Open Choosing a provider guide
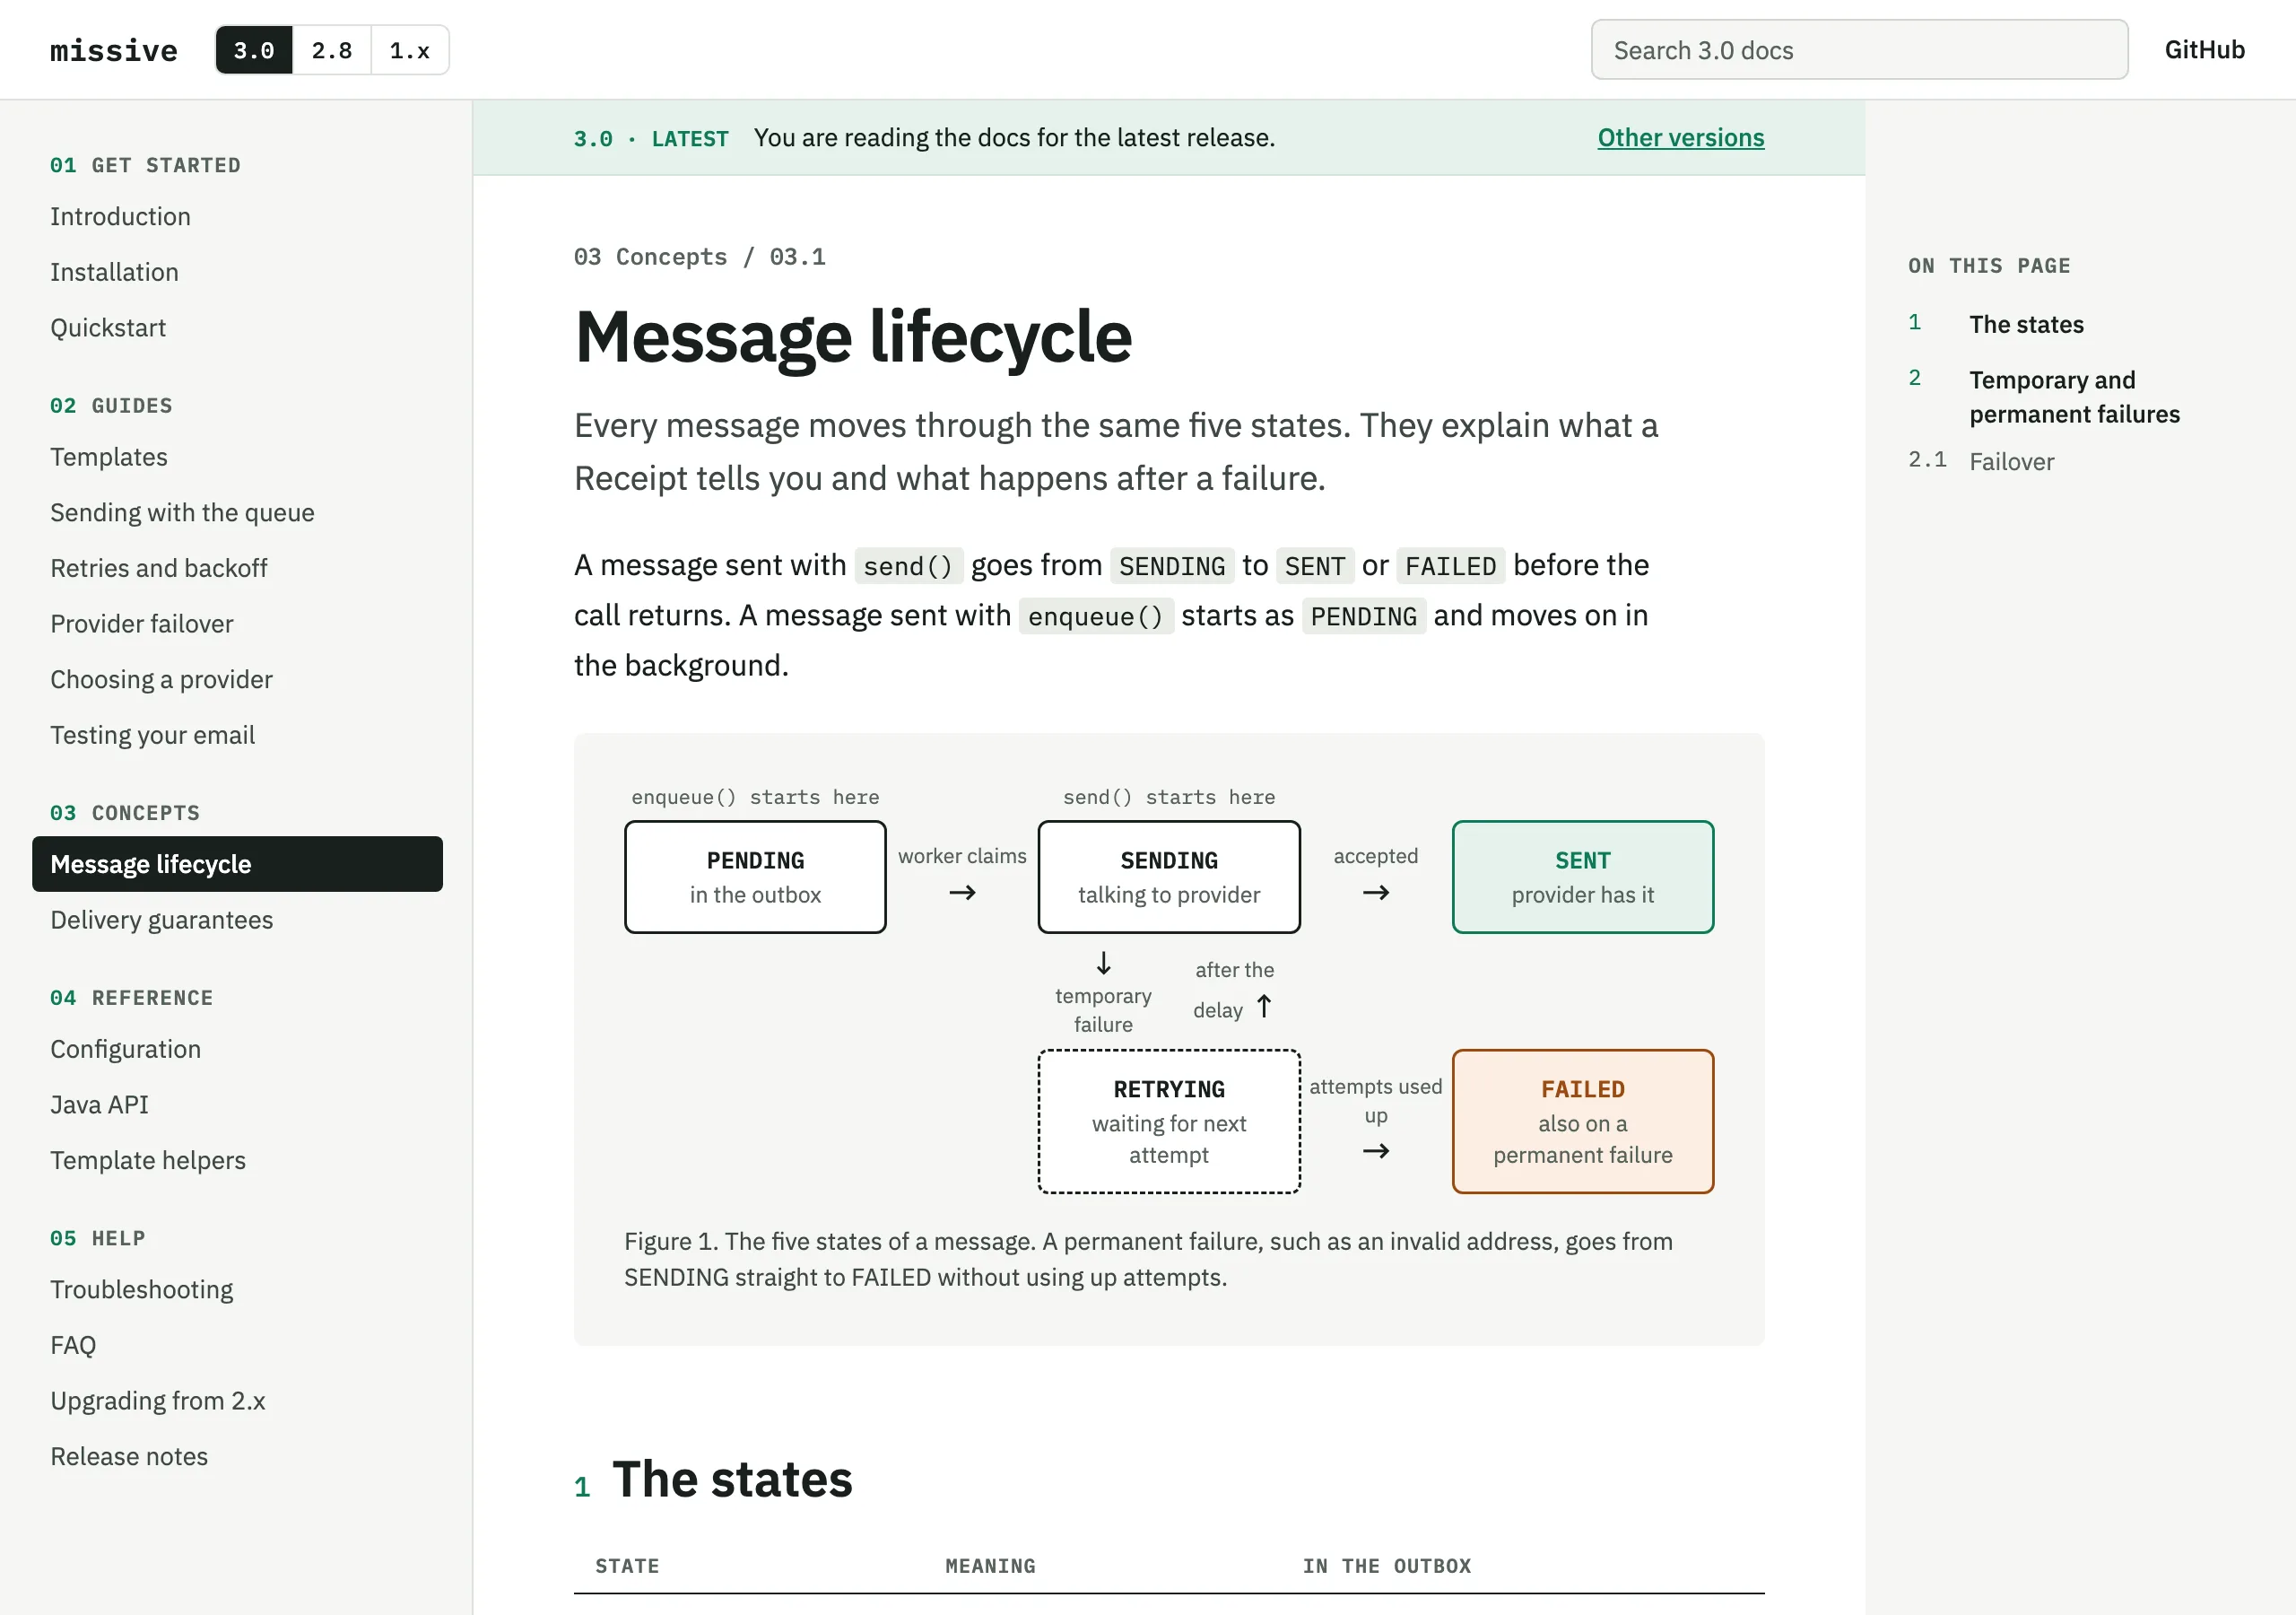 (161, 679)
